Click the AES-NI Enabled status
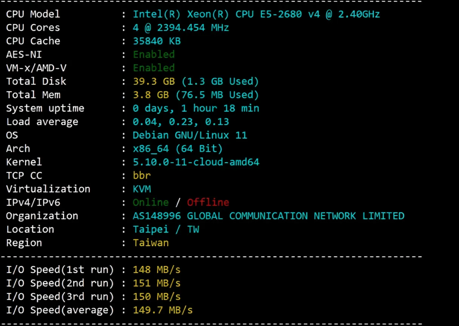This screenshot has width=459, height=326. [x=154, y=54]
